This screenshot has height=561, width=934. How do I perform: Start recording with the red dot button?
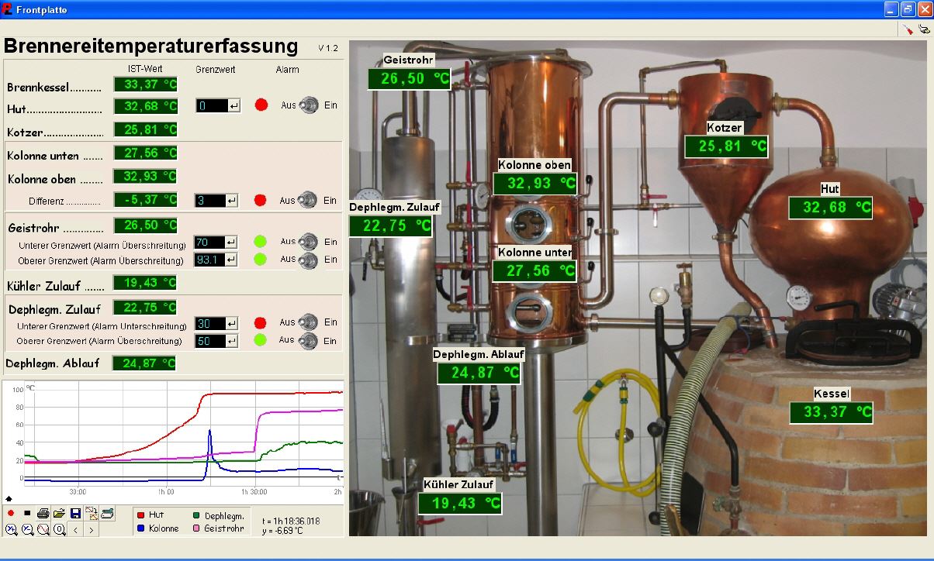tap(11, 513)
